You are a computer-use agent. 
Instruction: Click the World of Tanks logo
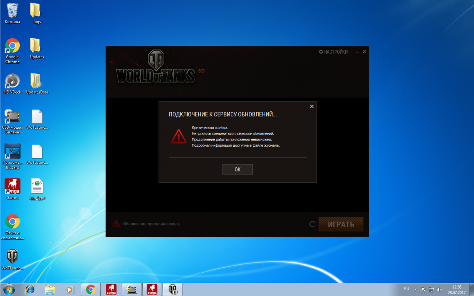pyautogui.click(x=156, y=66)
